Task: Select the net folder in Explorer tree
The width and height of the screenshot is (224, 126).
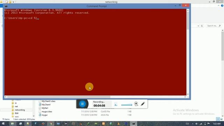Action: tap(16, 106)
